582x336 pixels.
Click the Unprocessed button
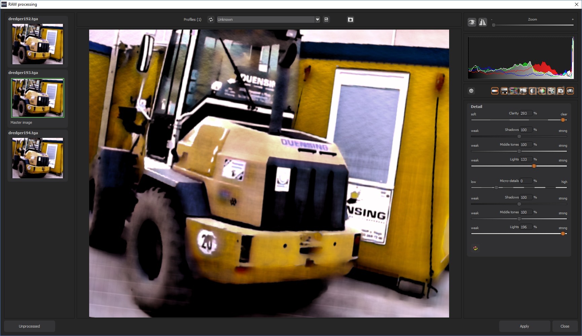29,326
